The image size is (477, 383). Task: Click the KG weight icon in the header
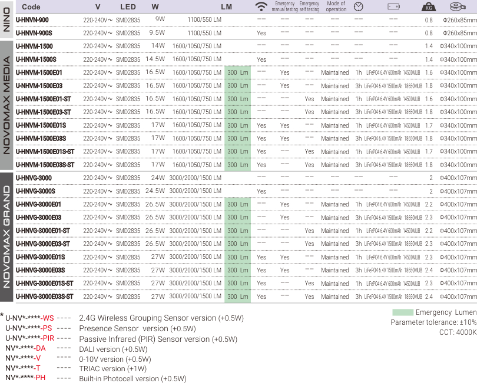coord(429,6)
